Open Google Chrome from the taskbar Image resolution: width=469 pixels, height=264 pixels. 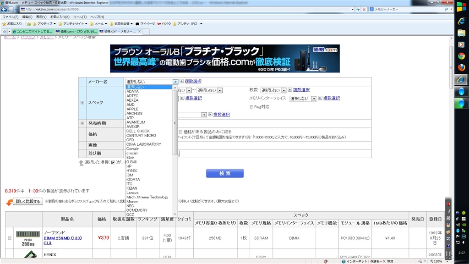tap(462, 56)
